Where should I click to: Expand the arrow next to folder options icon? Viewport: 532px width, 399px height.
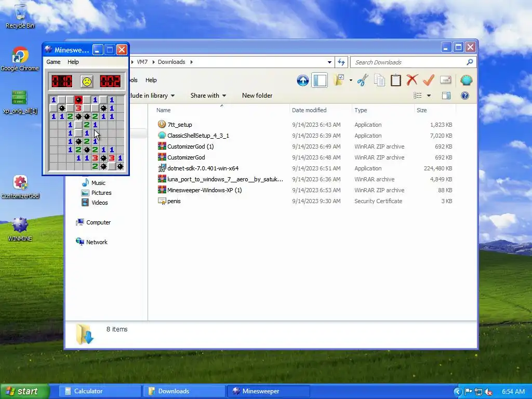point(351,81)
